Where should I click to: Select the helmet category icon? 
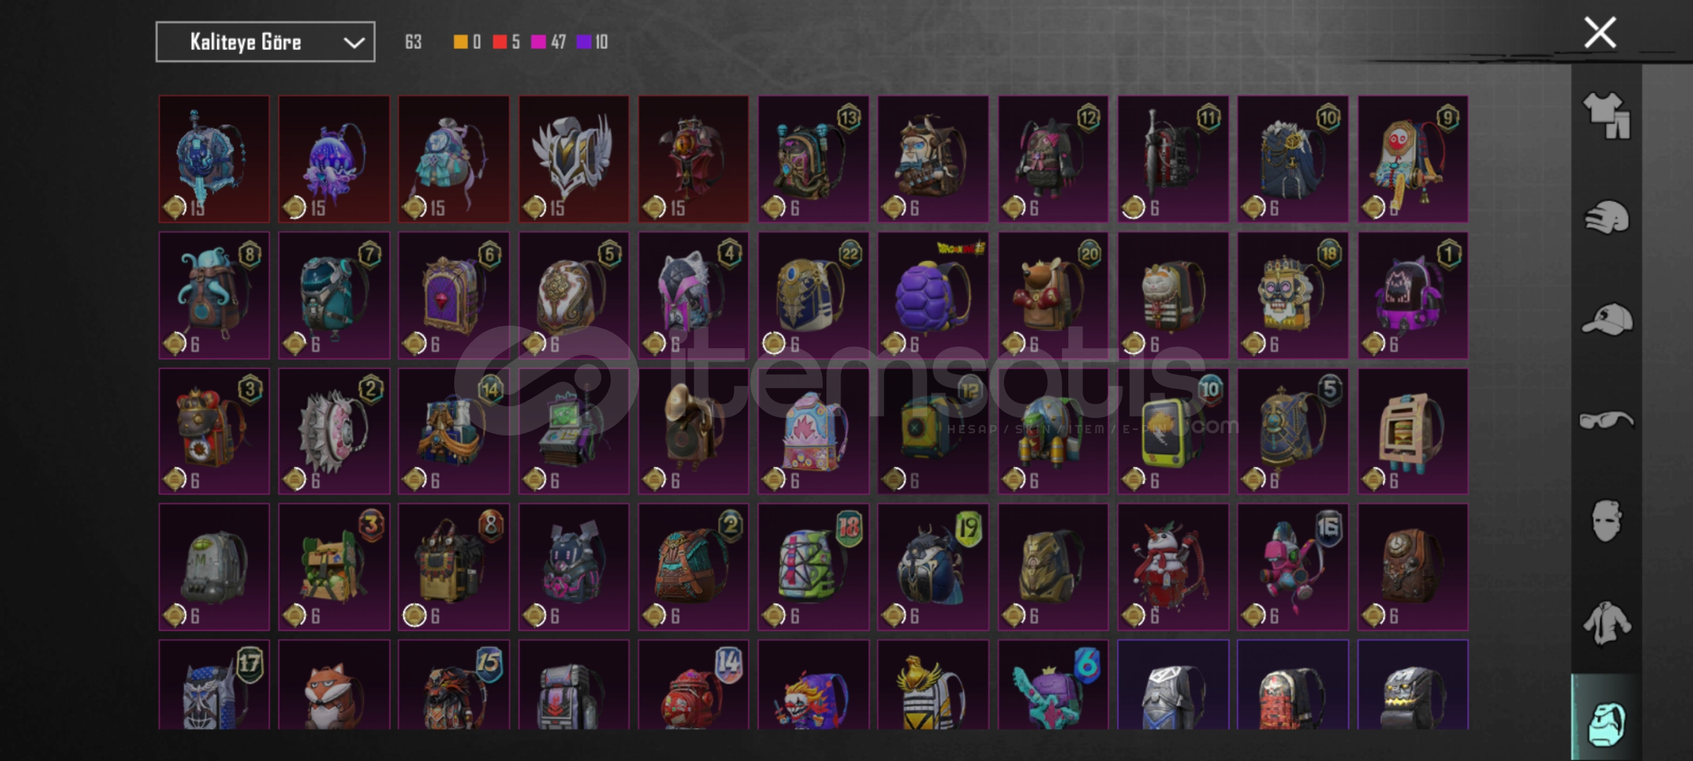pyautogui.click(x=1606, y=217)
